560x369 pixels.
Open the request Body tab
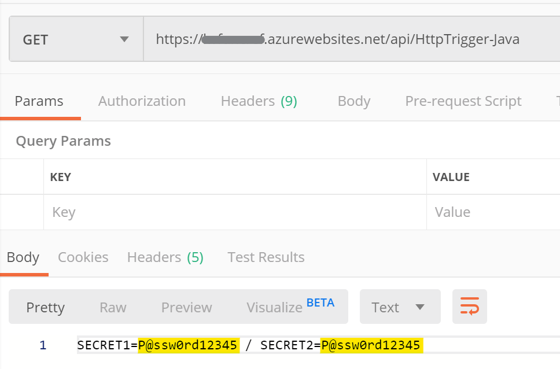tap(353, 101)
